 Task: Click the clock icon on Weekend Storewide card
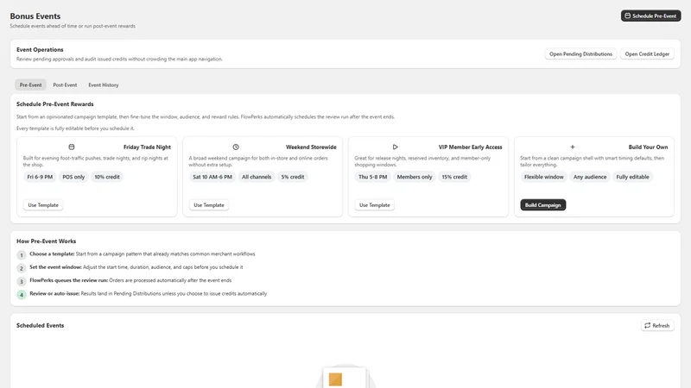pyautogui.click(x=236, y=147)
